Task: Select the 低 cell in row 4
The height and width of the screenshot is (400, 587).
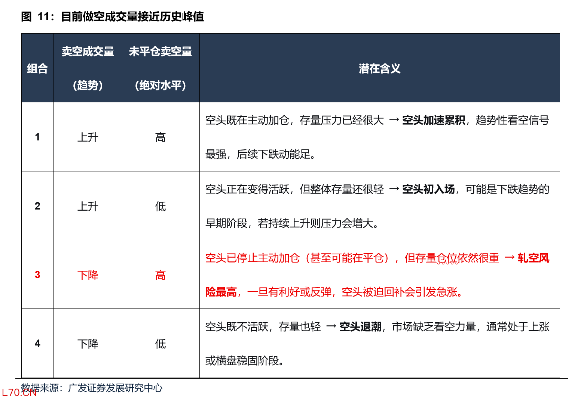Action: pos(160,344)
